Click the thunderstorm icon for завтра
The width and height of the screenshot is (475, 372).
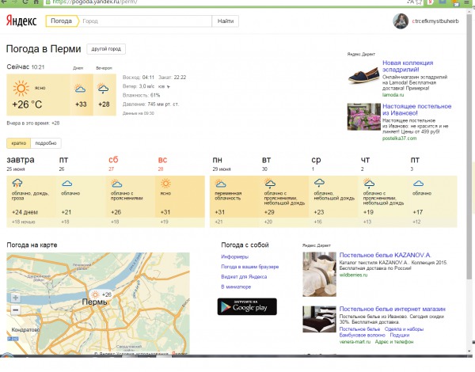coord(17,183)
